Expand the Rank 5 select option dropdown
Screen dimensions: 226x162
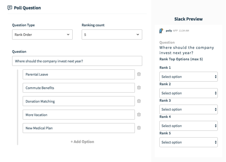(x=189, y=142)
